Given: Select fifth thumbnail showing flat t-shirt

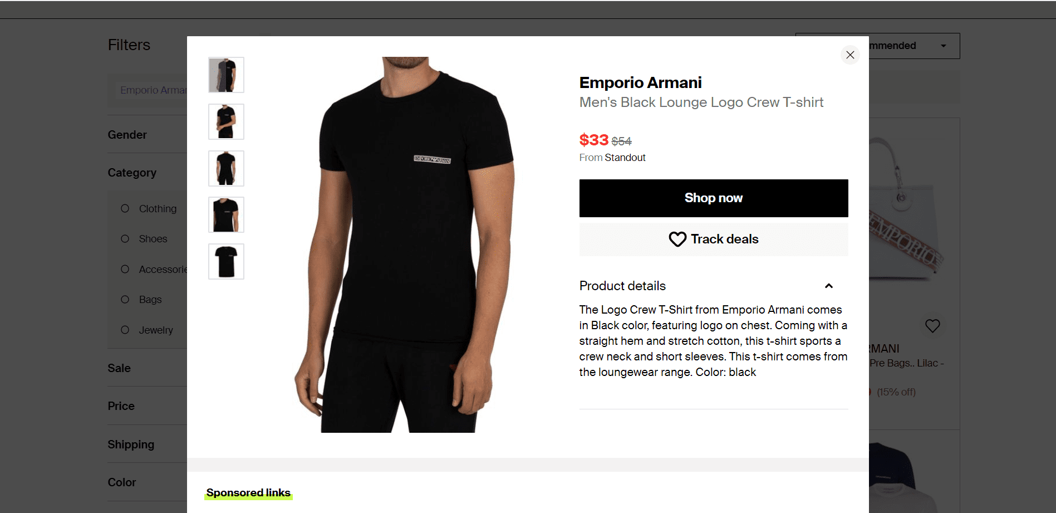Looking at the screenshot, I should [226, 261].
